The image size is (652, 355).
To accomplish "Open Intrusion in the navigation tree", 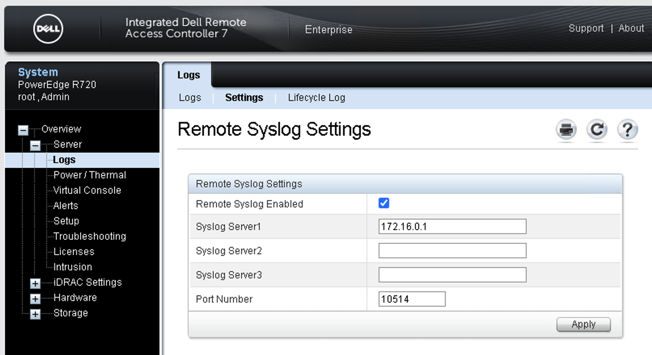I will tap(72, 267).
